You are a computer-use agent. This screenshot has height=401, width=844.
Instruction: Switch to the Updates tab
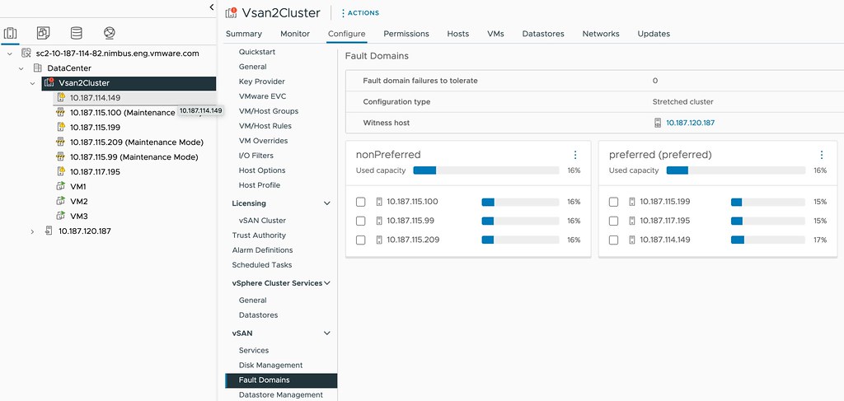pos(654,33)
